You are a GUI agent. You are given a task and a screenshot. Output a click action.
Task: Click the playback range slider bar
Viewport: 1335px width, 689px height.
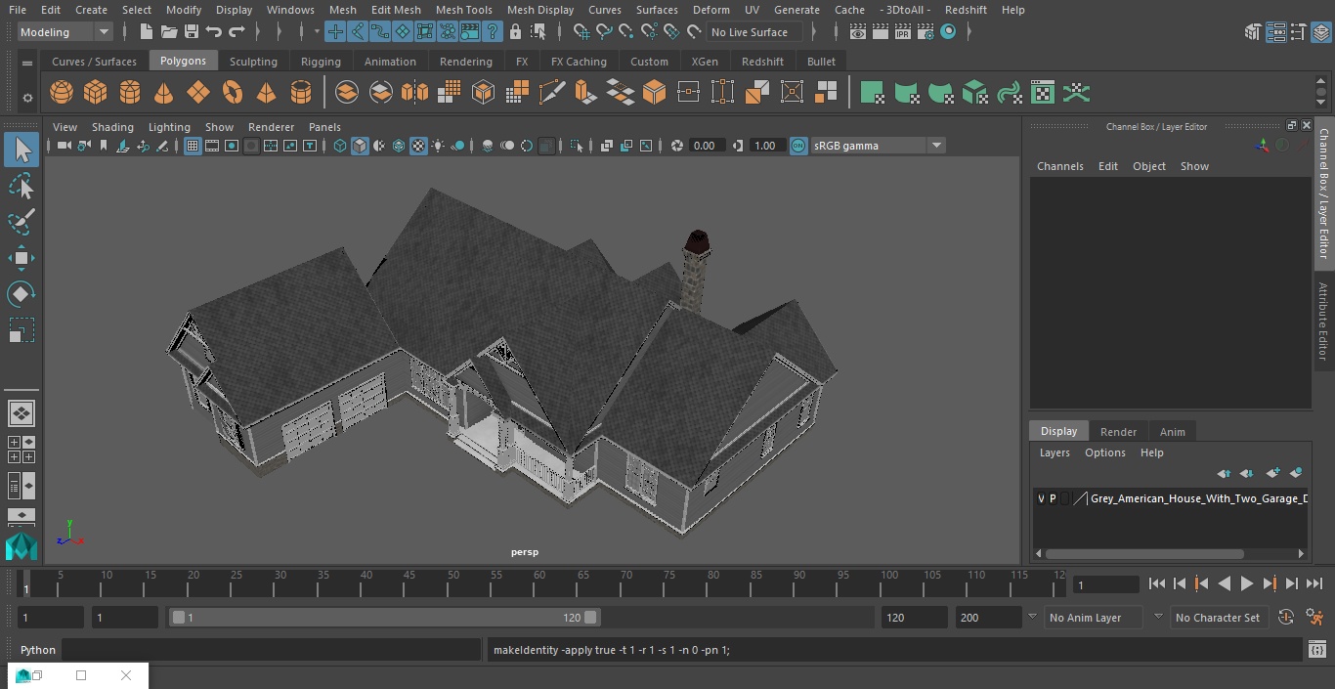point(385,618)
